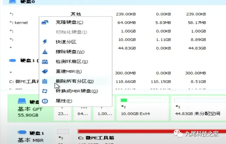Click the Clone Disk icon beside 克隆硬盘(C)

tap(45, 22)
